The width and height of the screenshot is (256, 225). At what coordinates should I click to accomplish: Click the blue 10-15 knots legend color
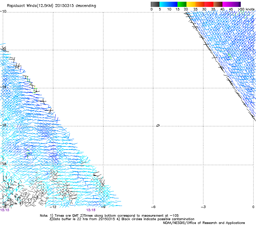pos(173,4)
